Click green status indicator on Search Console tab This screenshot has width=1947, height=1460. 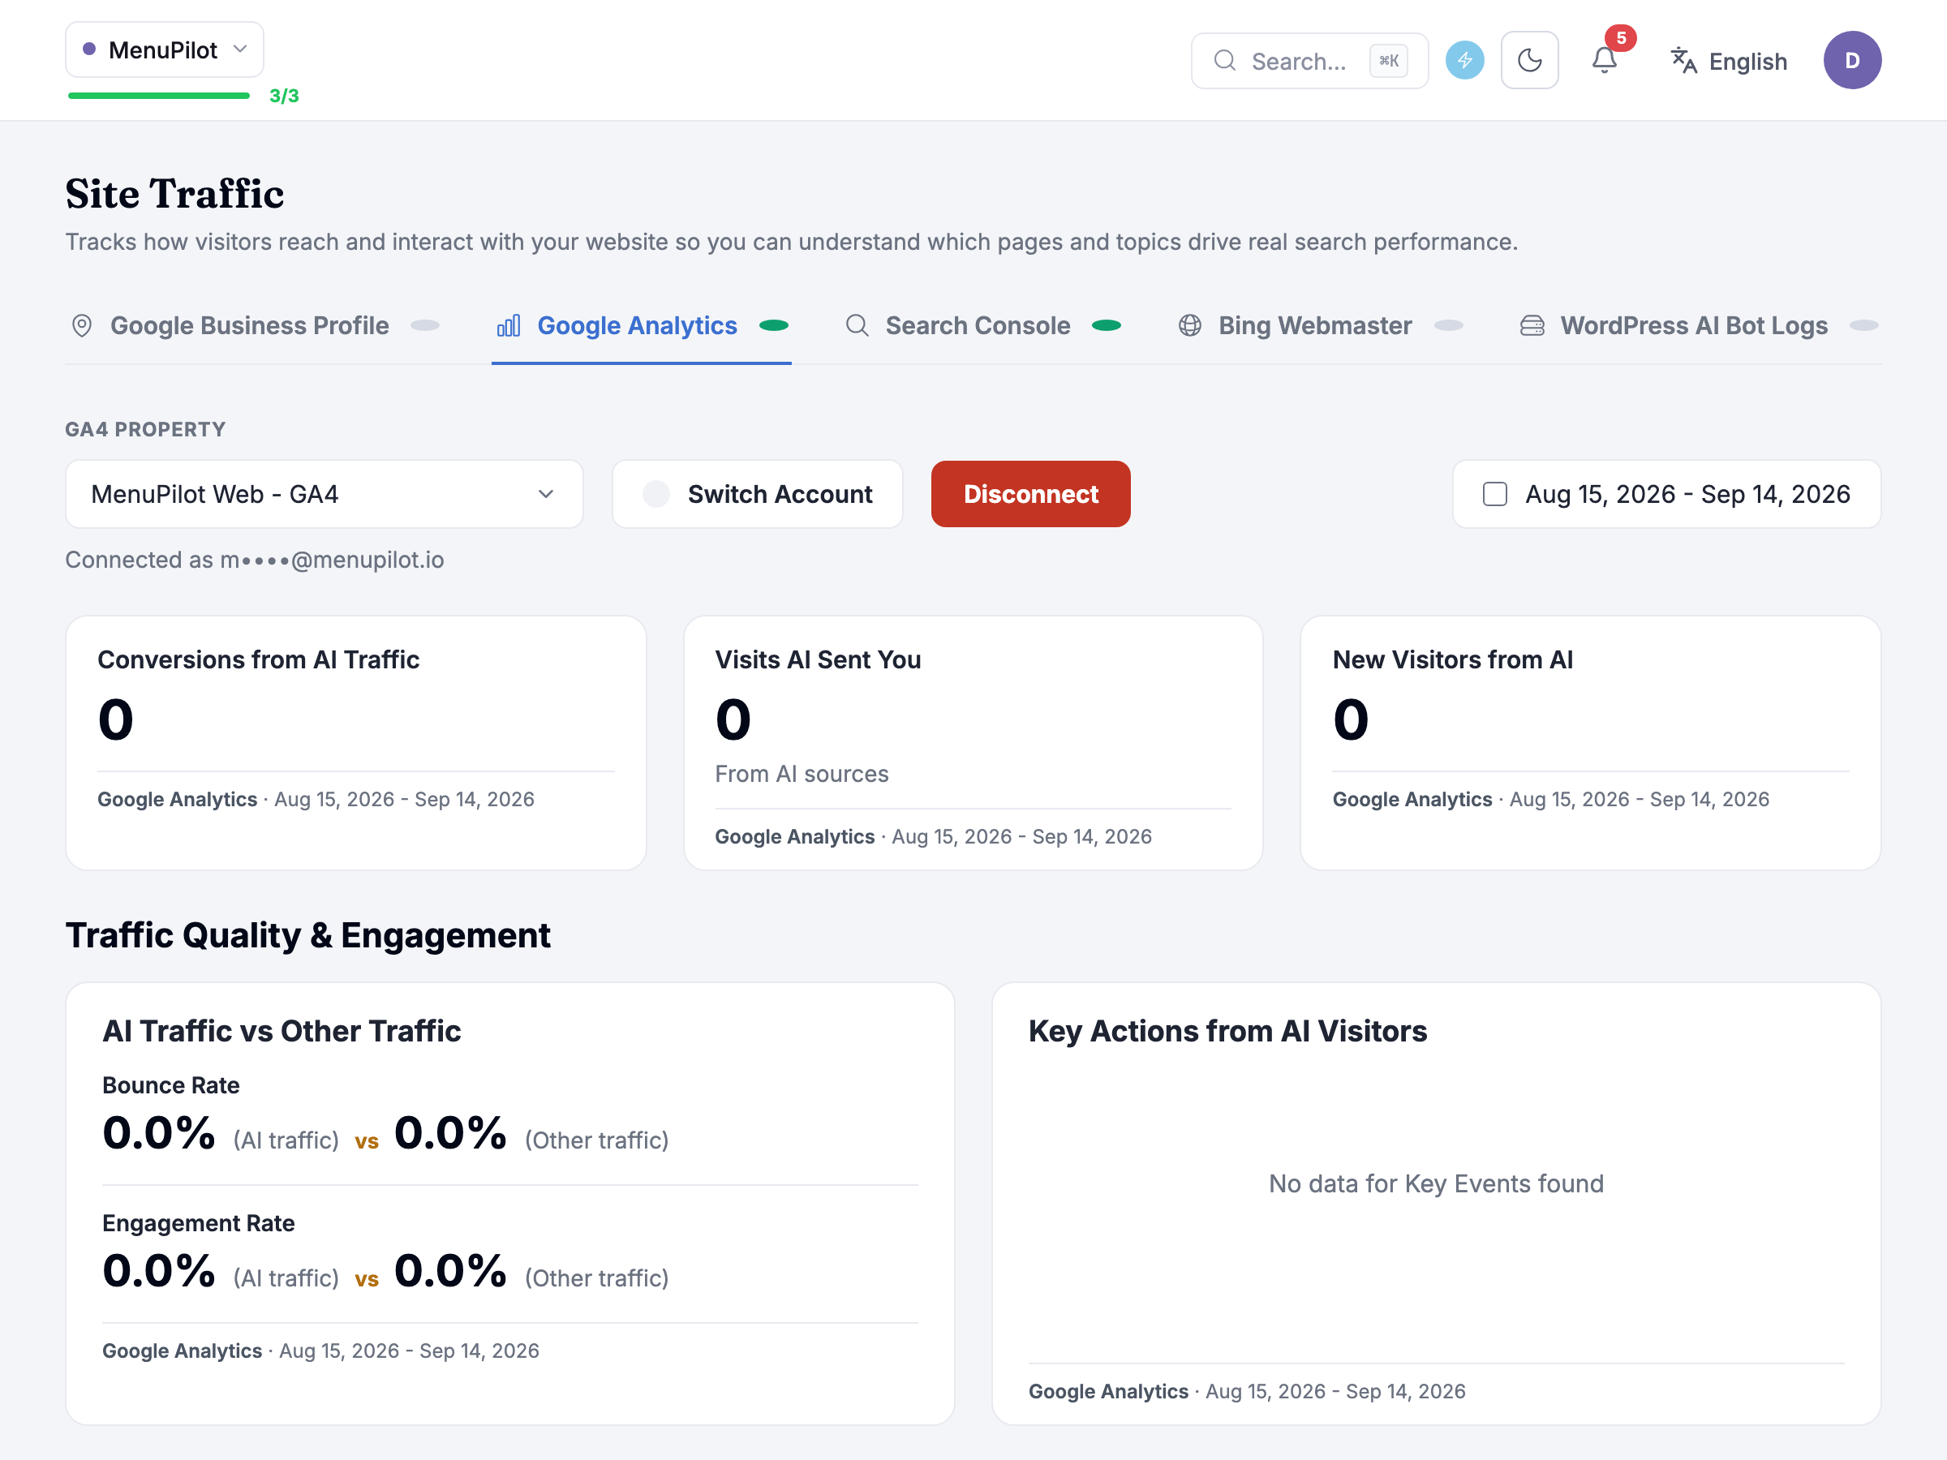[1107, 325]
